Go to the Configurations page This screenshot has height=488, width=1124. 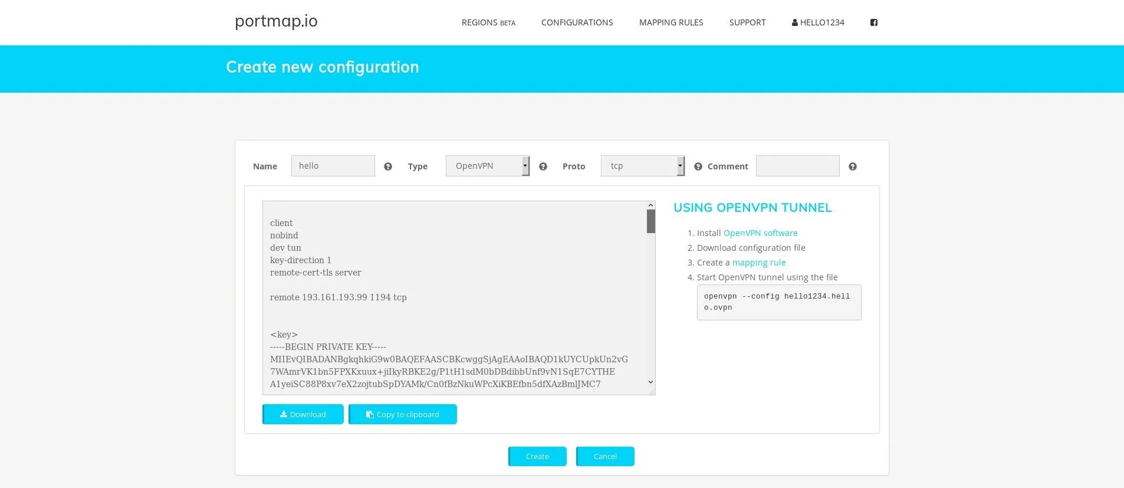coord(577,22)
